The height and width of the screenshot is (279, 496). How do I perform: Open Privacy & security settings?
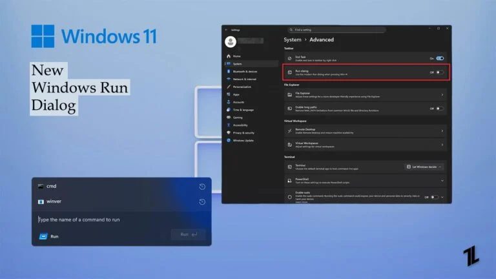click(x=243, y=133)
